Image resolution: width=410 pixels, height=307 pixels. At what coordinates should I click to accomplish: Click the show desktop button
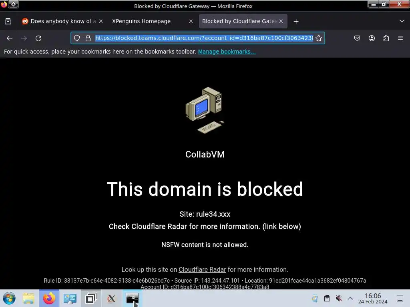click(400, 298)
